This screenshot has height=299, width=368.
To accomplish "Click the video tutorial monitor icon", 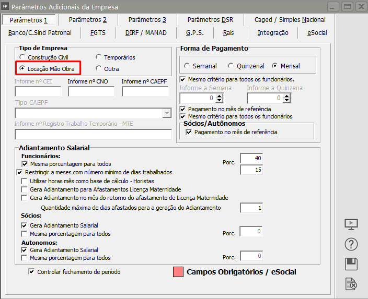I will [x=351, y=224].
